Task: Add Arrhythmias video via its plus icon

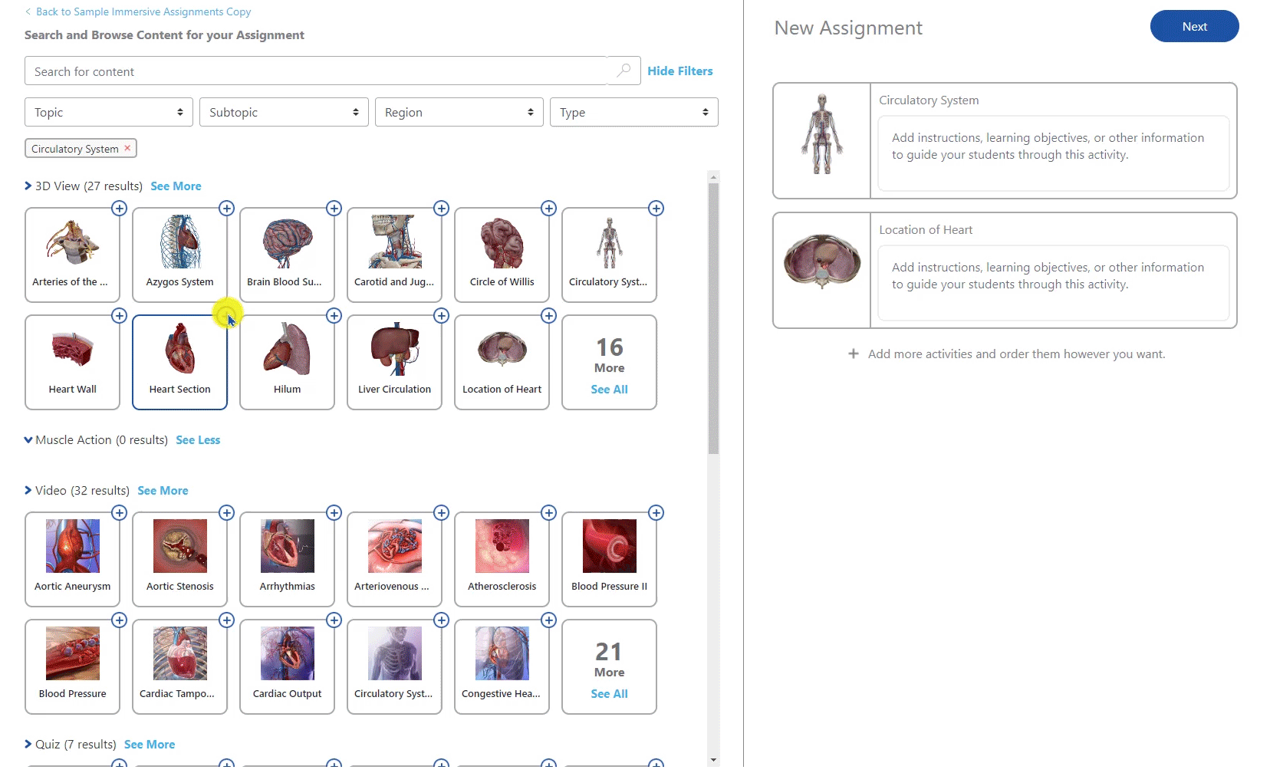Action: point(334,512)
